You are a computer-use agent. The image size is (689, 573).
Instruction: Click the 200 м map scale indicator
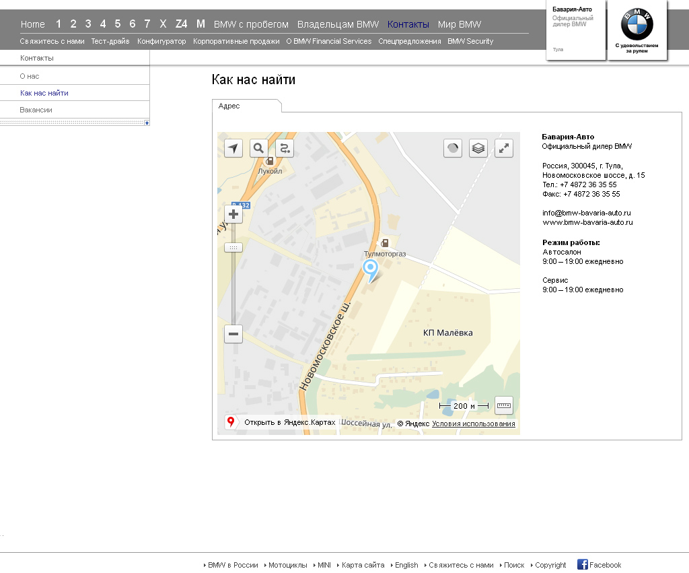464,406
